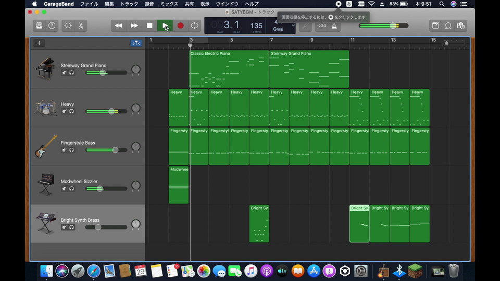500x281 pixels.
Task: Select the Modwheel Sizzler keyboard icon
Action: [46, 184]
